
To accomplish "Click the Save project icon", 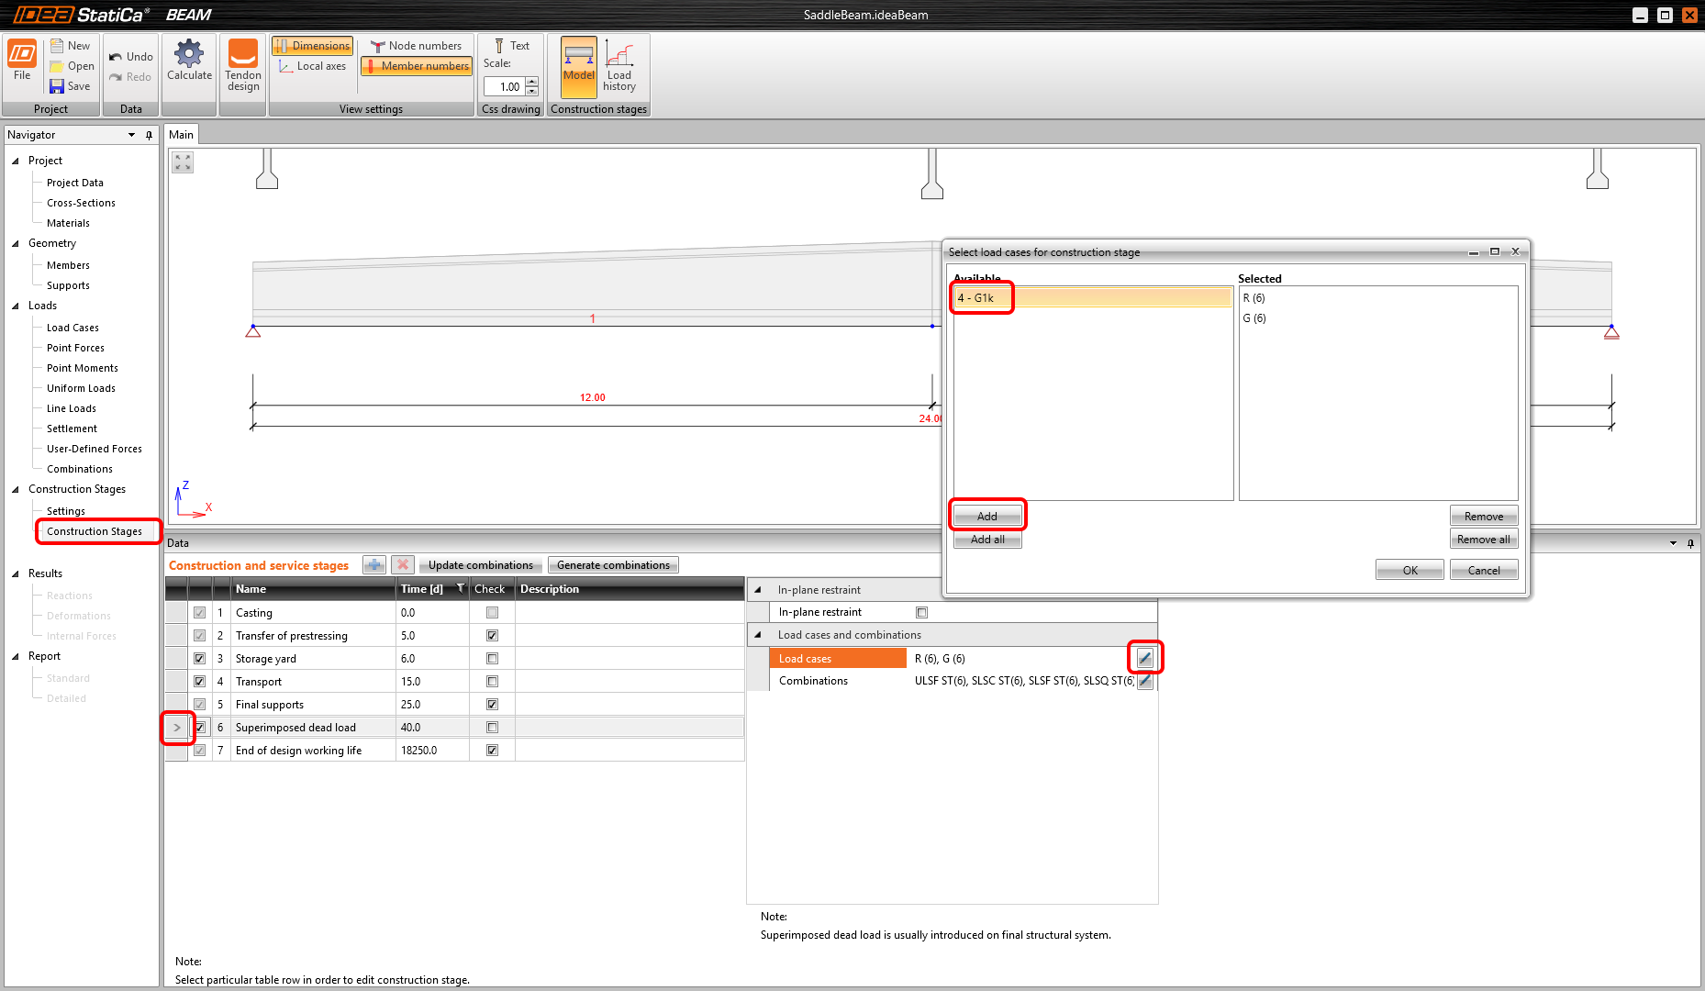I will coord(57,86).
